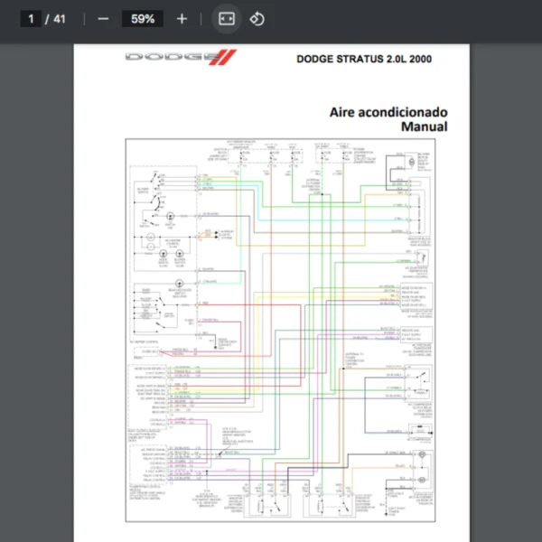The width and height of the screenshot is (542, 542).
Task: Click the zoom out minus icon
Action: pyautogui.click(x=103, y=19)
